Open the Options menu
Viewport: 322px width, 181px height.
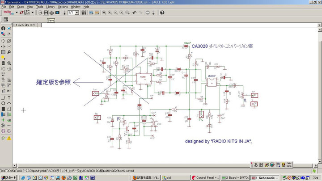(x=63, y=7)
